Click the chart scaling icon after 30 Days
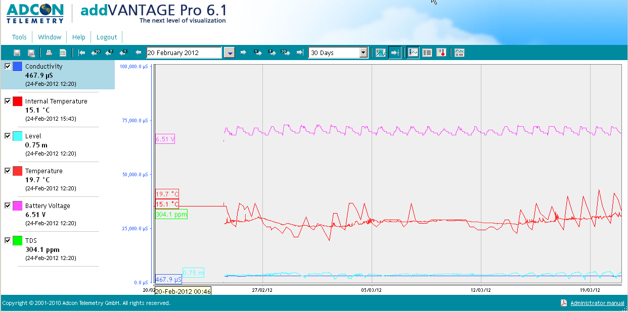 click(x=381, y=53)
